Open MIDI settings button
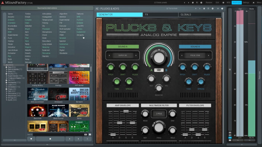This screenshot has height=147, width=262. click(229, 3)
